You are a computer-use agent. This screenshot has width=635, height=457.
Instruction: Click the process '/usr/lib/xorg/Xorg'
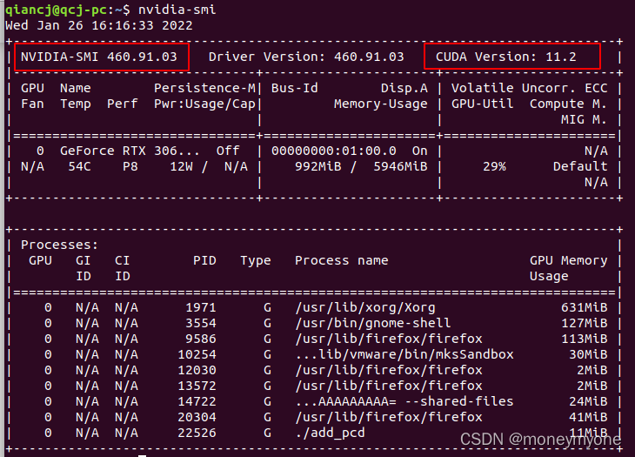pos(364,307)
